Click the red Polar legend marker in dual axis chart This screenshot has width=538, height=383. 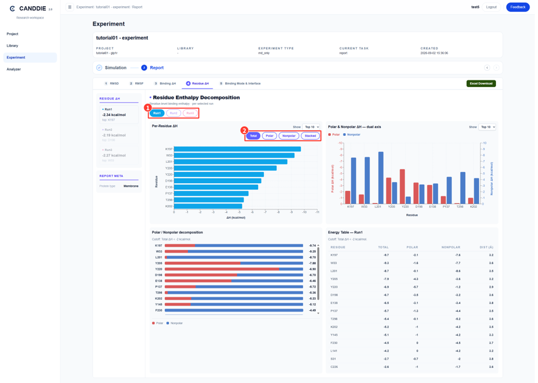(330, 135)
